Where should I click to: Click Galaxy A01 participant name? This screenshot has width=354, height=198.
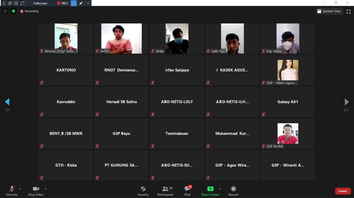288,102
